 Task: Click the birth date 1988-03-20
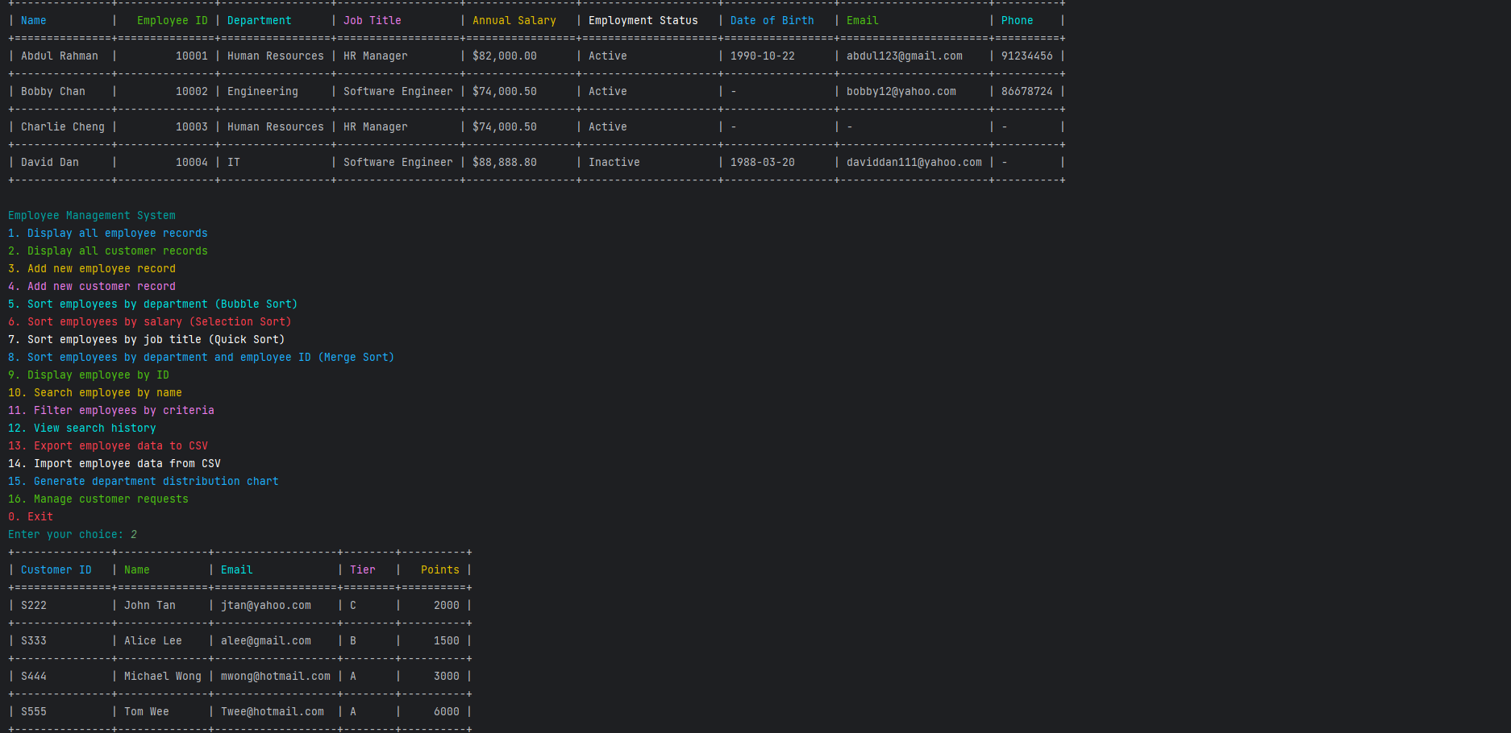(x=763, y=162)
